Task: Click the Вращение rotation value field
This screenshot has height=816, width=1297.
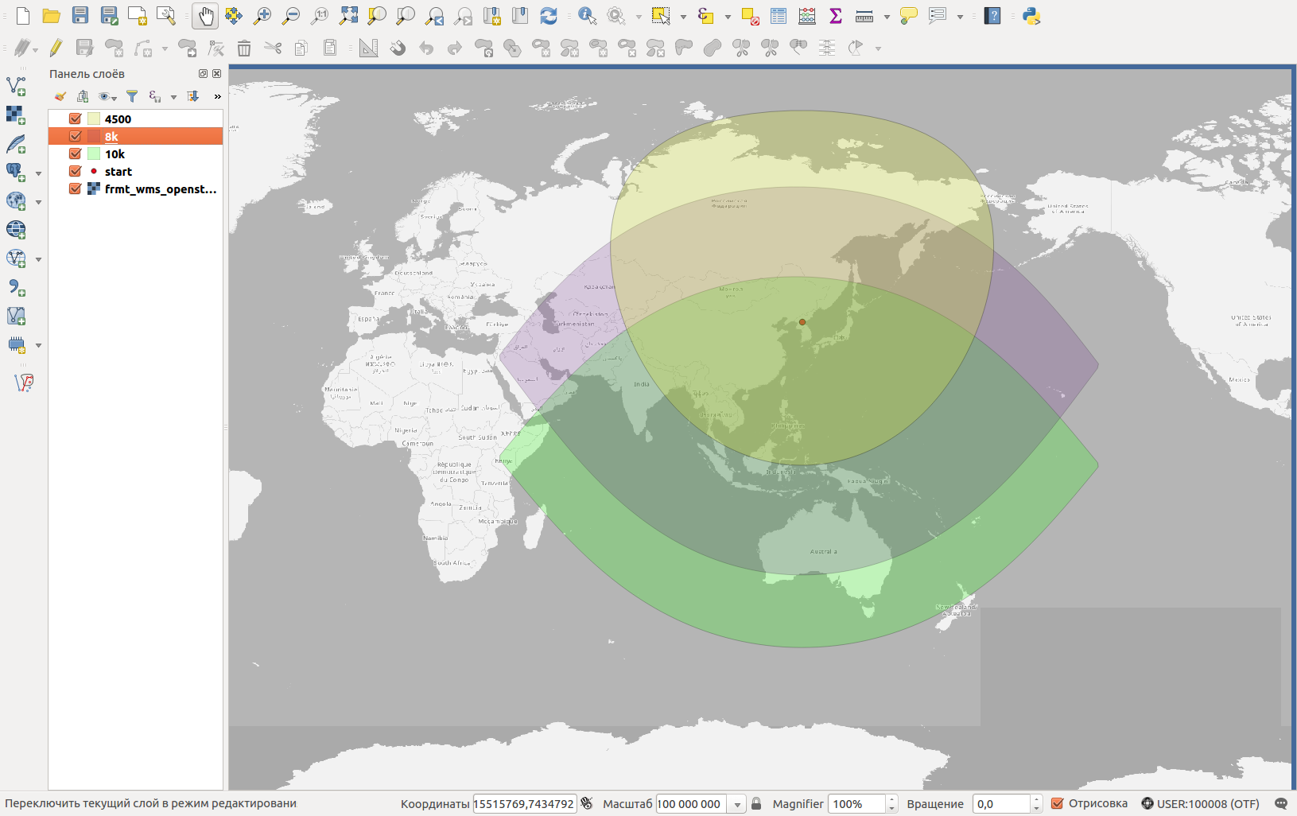Action: pyautogui.click(x=1001, y=804)
